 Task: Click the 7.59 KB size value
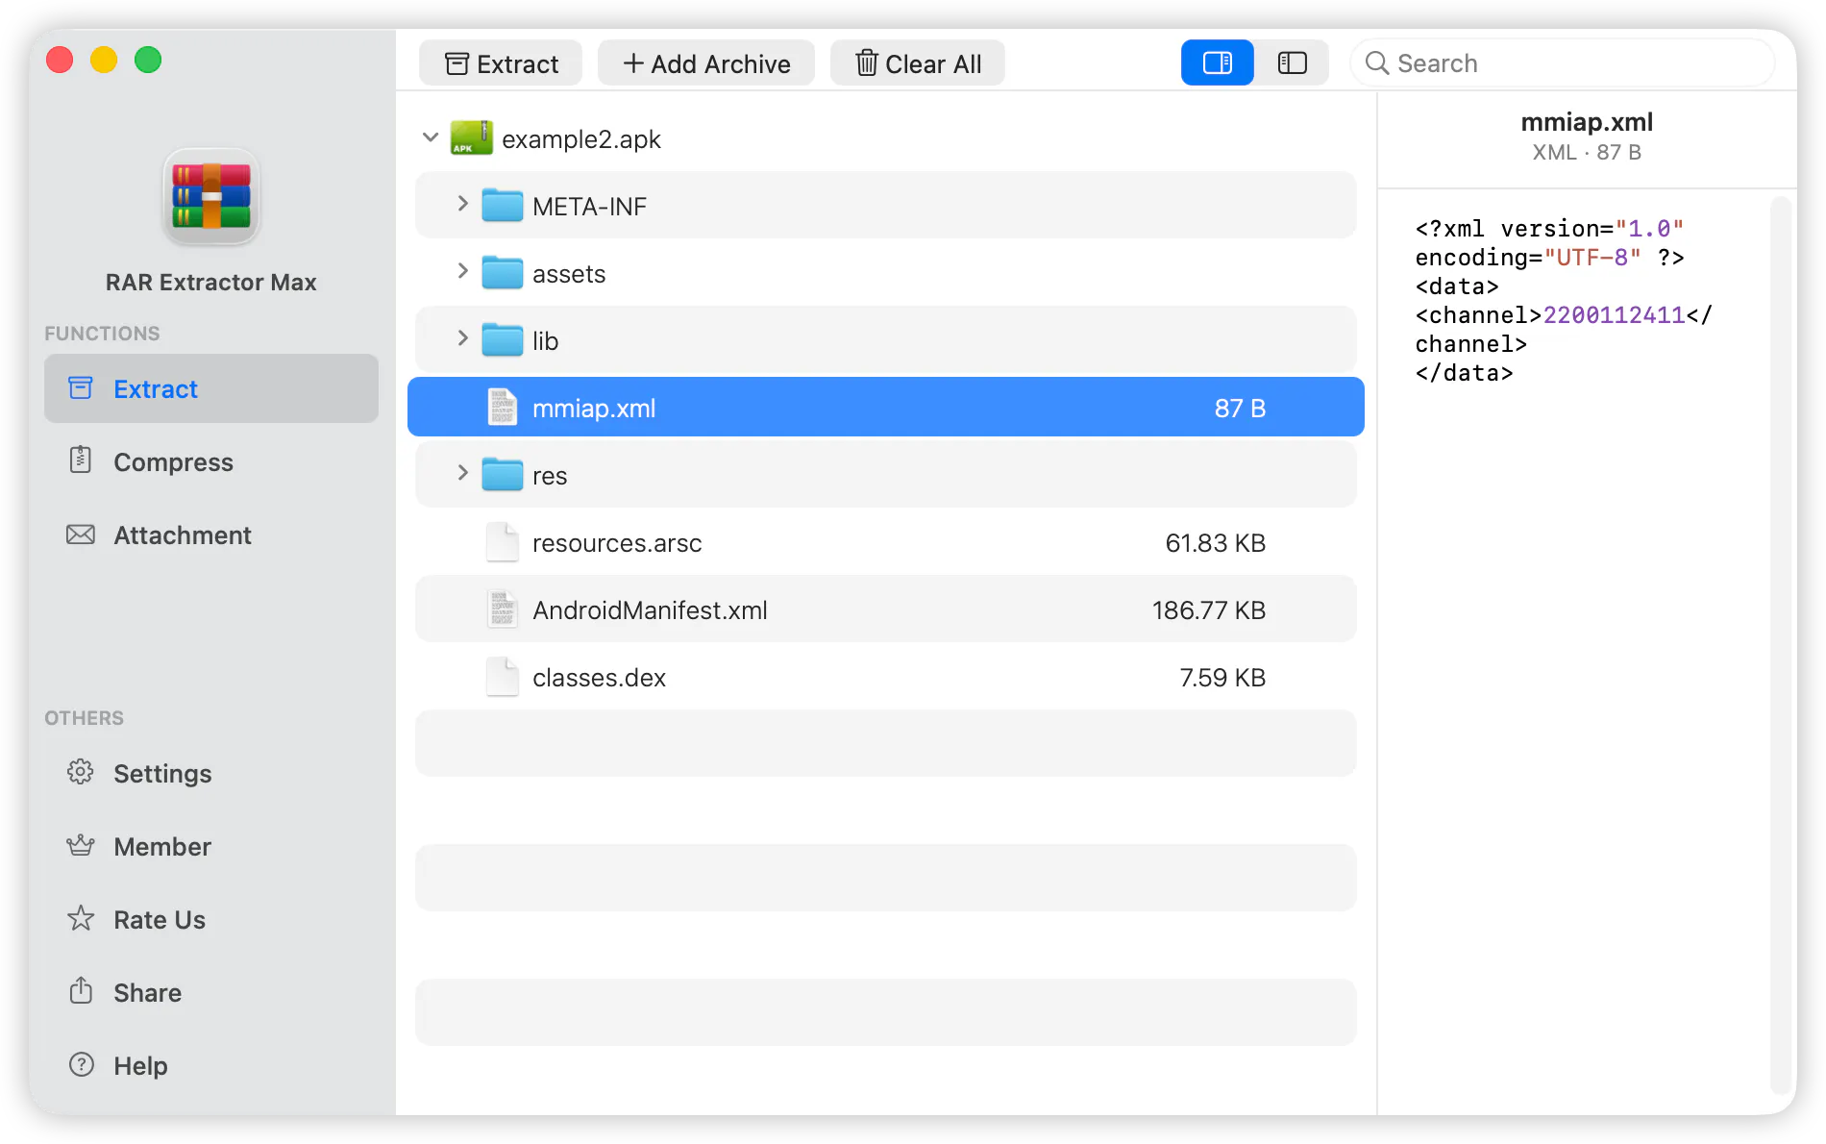(x=1222, y=678)
